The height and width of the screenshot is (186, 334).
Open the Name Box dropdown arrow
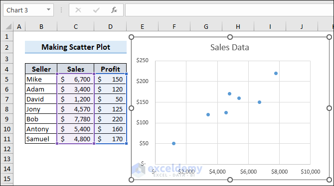(x=48, y=10)
